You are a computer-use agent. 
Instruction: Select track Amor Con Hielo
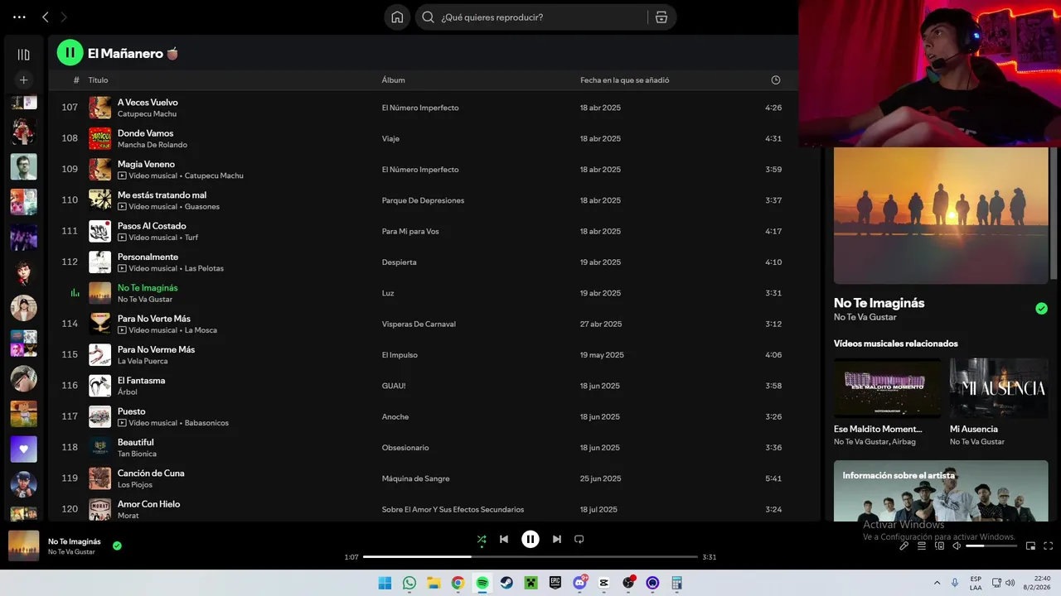click(x=148, y=503)
